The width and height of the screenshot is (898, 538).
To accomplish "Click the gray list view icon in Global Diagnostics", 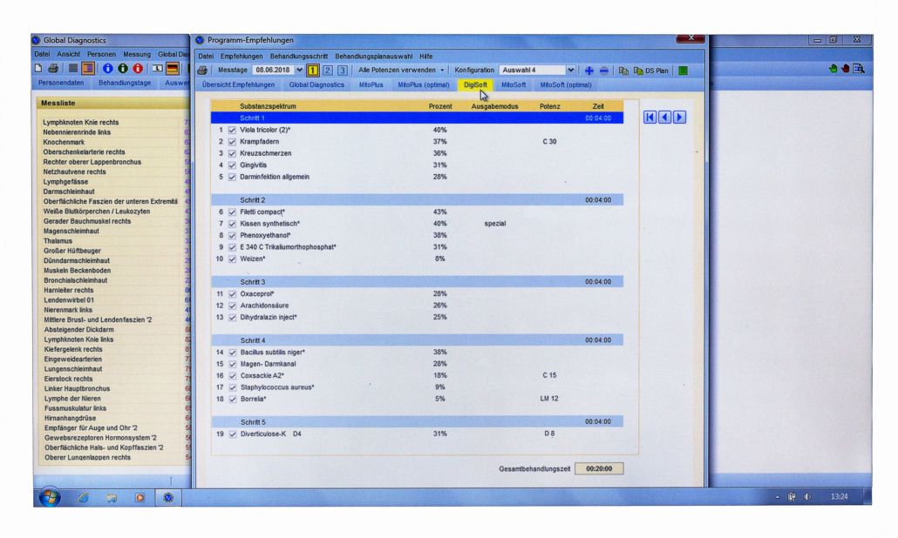I will (72, 69).
